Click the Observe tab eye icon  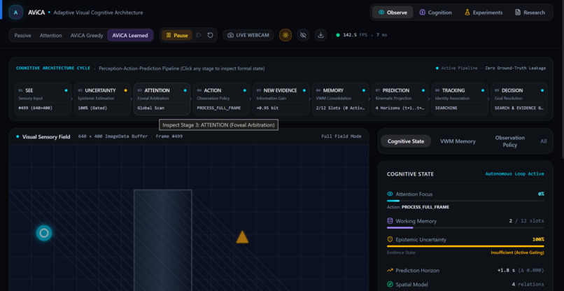coord(381,12)
